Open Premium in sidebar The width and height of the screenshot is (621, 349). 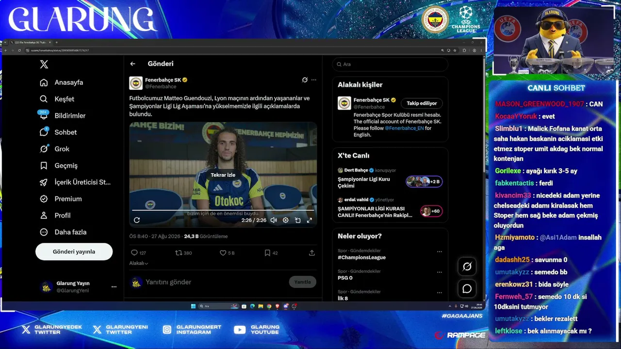61,199
